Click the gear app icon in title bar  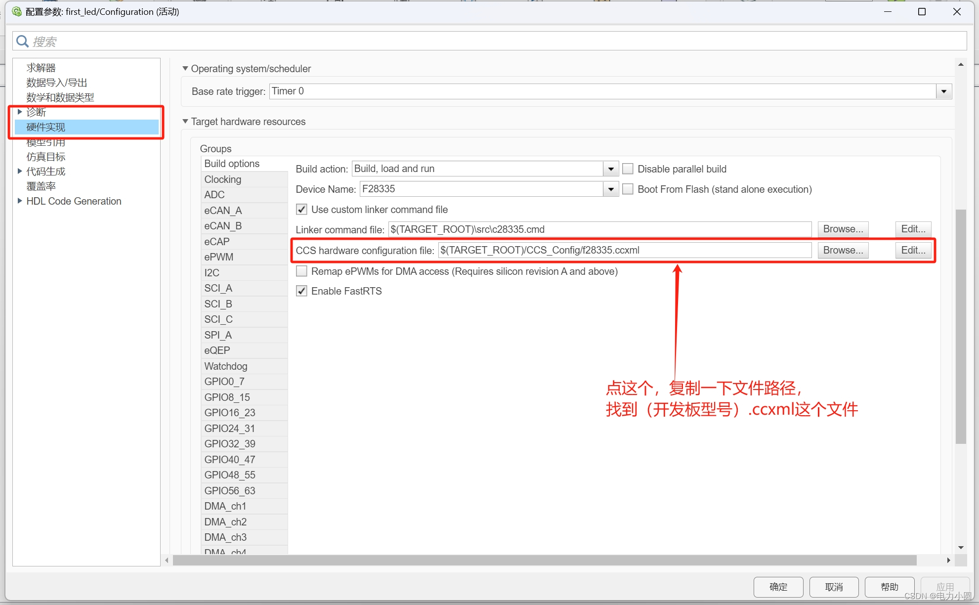(x=16, y=11)
